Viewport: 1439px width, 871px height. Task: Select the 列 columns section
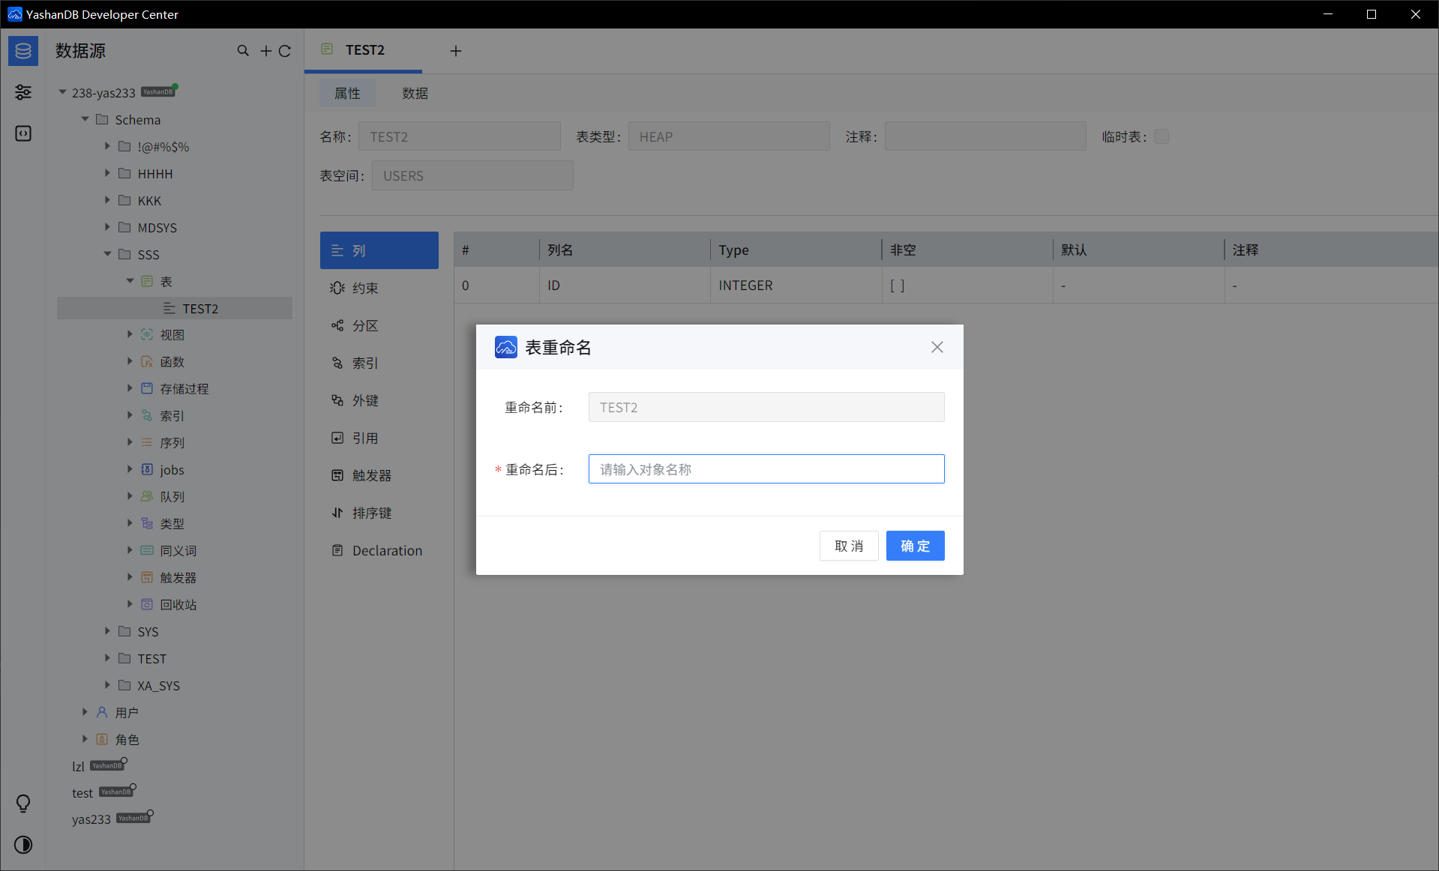click(x=379, y=250)
